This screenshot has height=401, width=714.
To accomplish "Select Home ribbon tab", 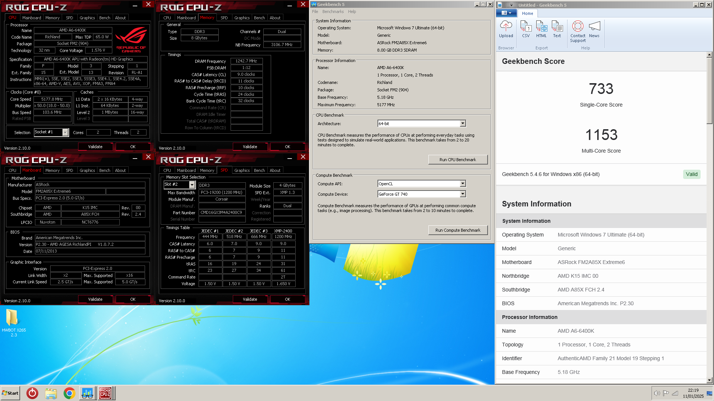I will click(527, 13).
